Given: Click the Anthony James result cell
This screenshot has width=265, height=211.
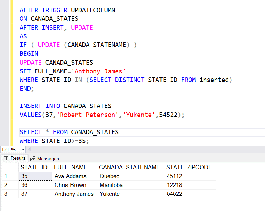Looking at the screenshot, I should pyautogui.click(x=74, y=194).
